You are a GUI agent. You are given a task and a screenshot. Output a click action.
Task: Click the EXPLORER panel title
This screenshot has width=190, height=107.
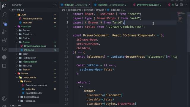click(17, 5)
